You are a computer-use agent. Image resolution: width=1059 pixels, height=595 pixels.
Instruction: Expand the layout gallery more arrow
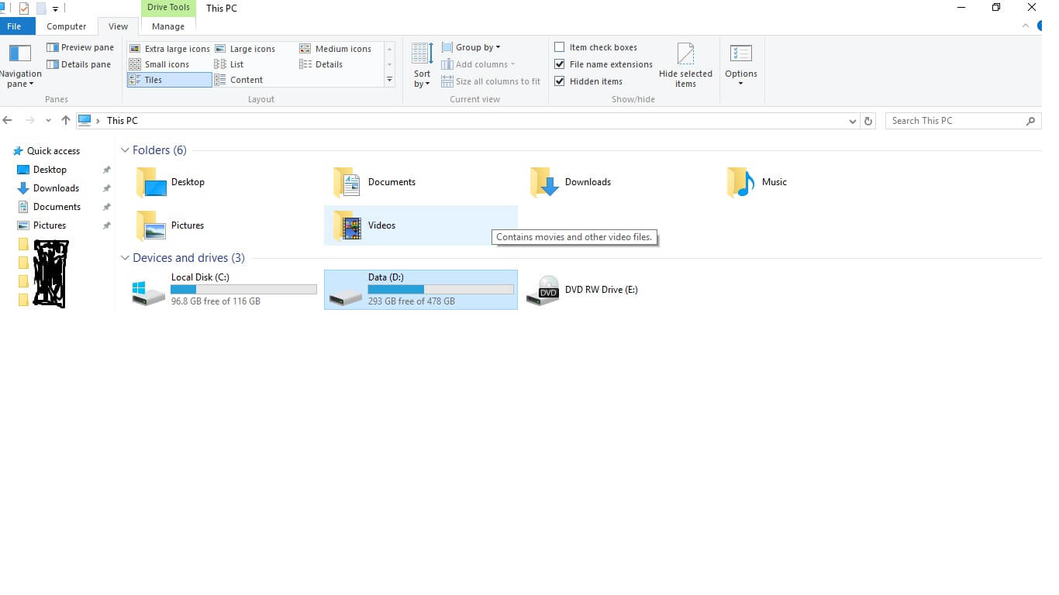390,80
